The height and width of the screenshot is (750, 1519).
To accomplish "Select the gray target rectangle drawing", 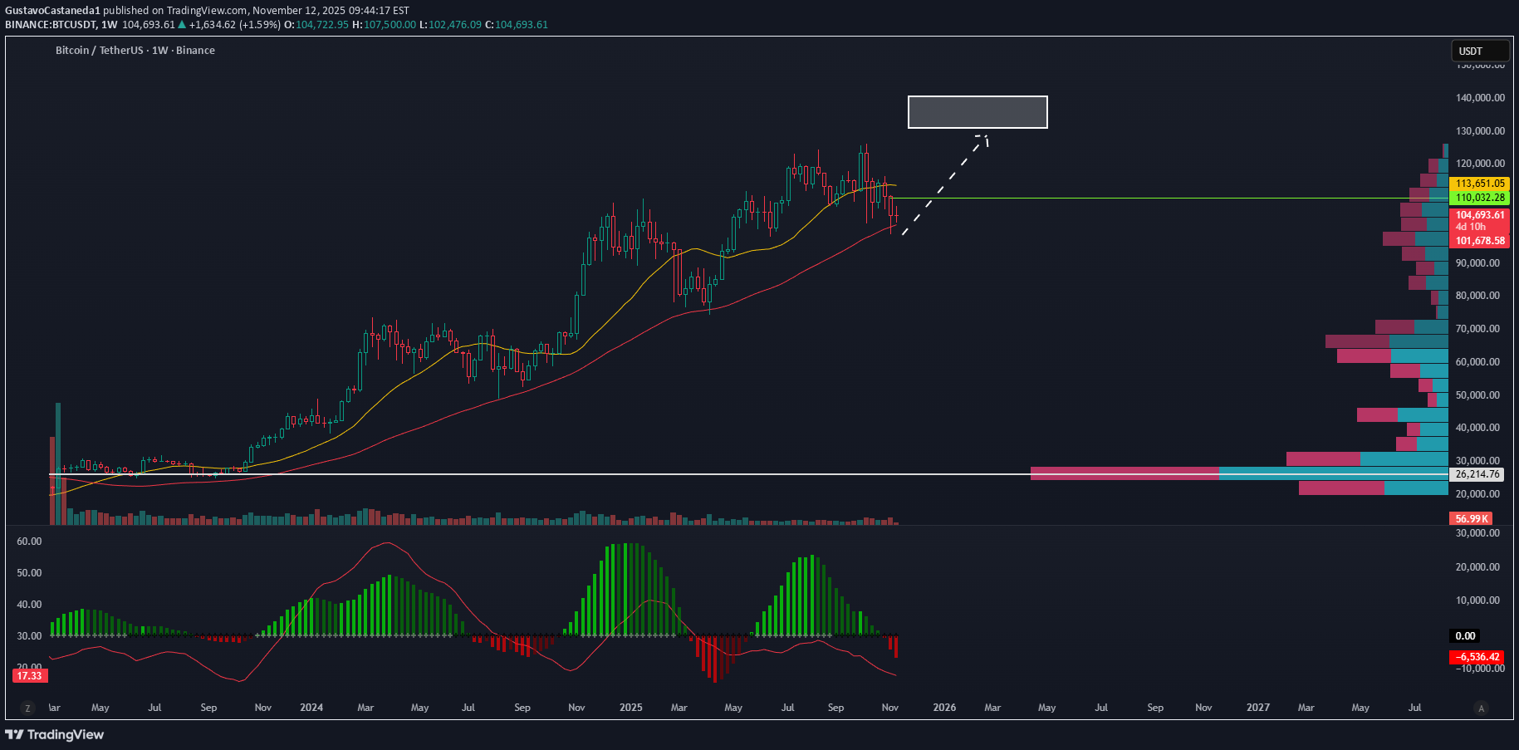I will (x=977, y=112).
